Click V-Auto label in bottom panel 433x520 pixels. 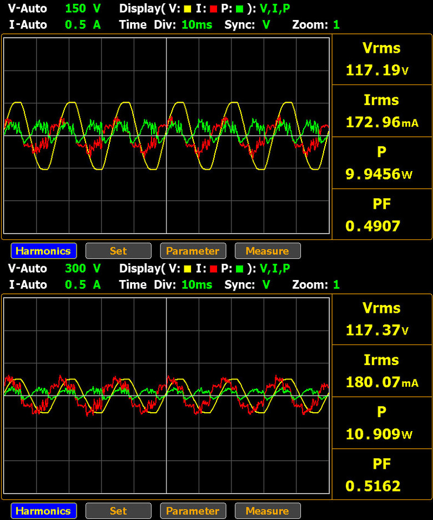(x=28, y=268)
